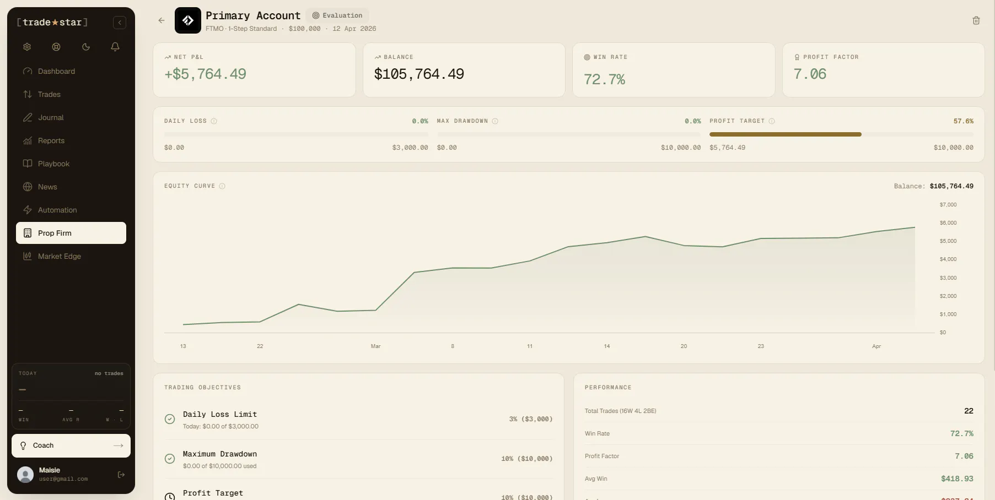Open settings via the gear icon
995x500 pixels.
coord(27,47)
